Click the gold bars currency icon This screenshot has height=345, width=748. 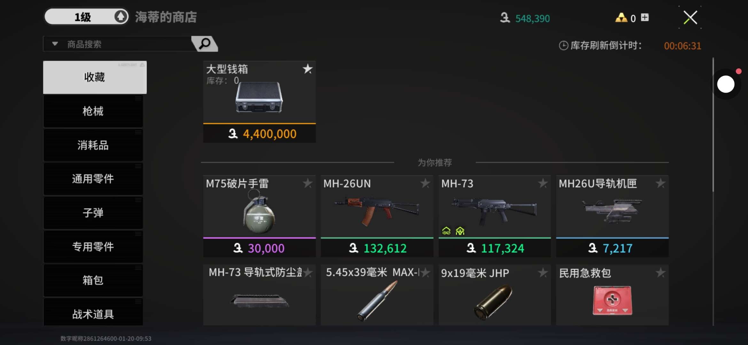point(621,18)
